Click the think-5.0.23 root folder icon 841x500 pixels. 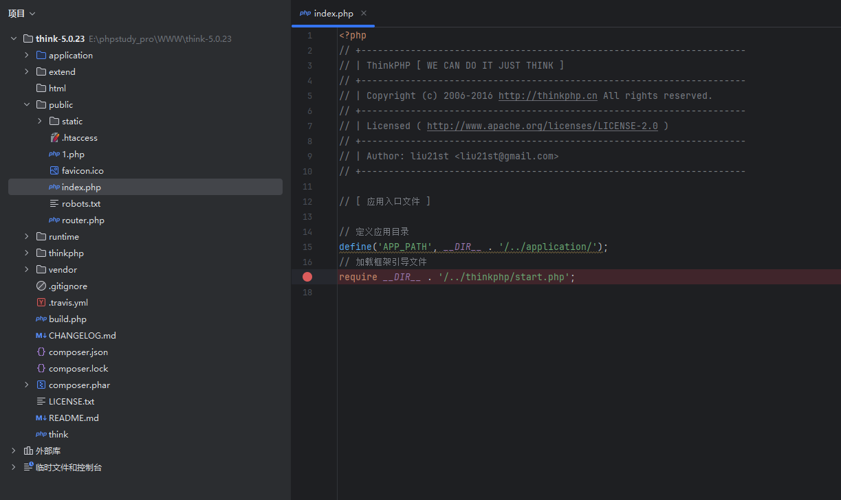coord(28,39)
